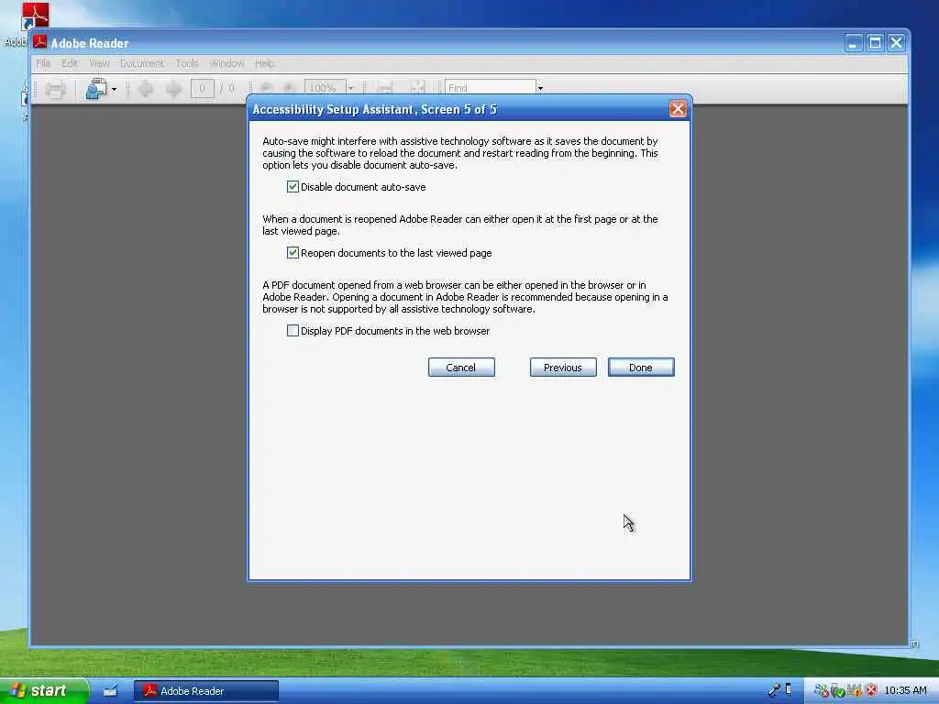Click the Cancel button in the assistant

461,368
